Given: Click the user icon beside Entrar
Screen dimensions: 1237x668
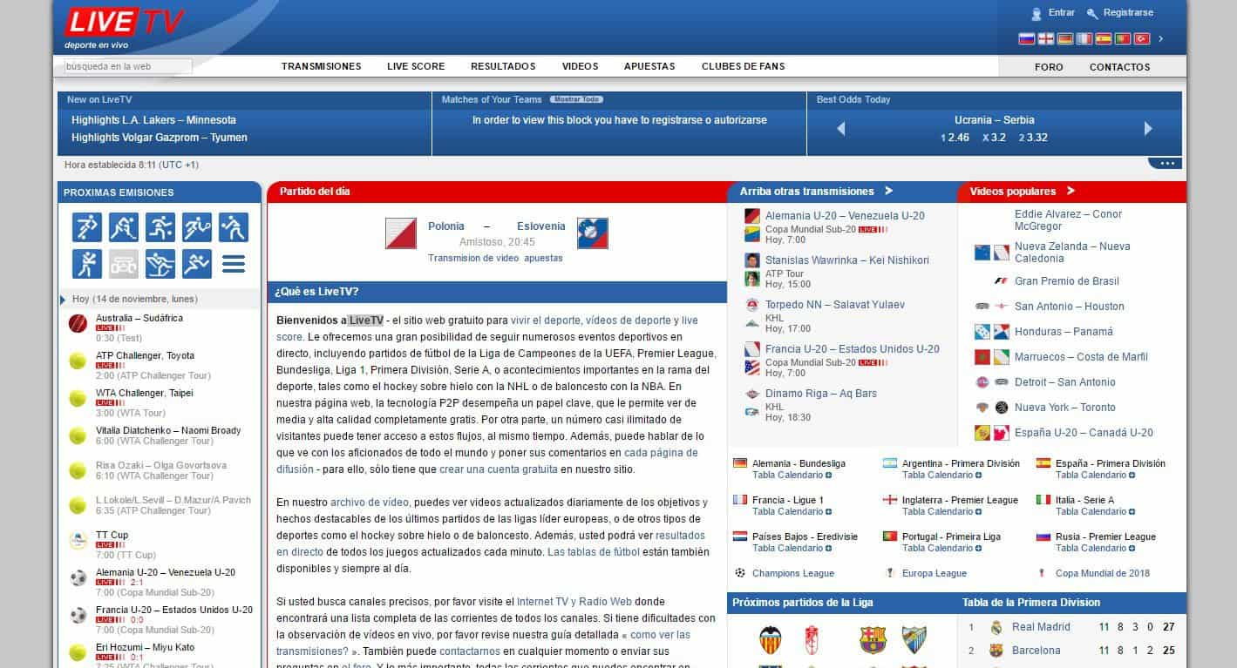Looking at the screenshot, I should (1036, 13).
